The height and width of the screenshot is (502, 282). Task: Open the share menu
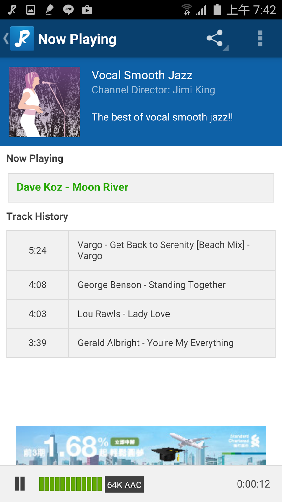[215, 39]
